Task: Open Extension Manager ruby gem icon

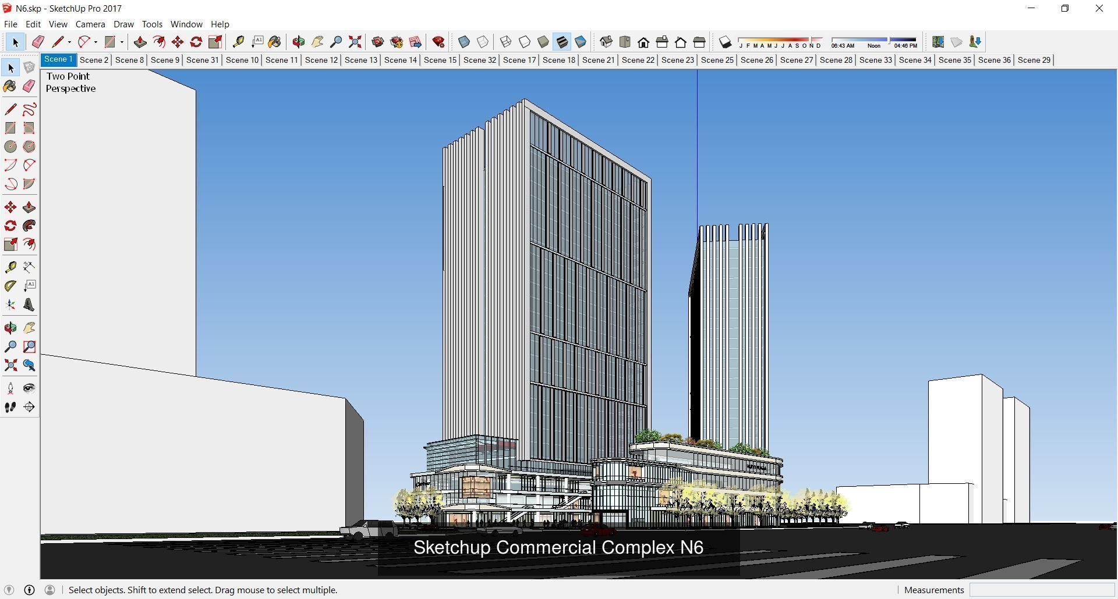Action: 438,42
